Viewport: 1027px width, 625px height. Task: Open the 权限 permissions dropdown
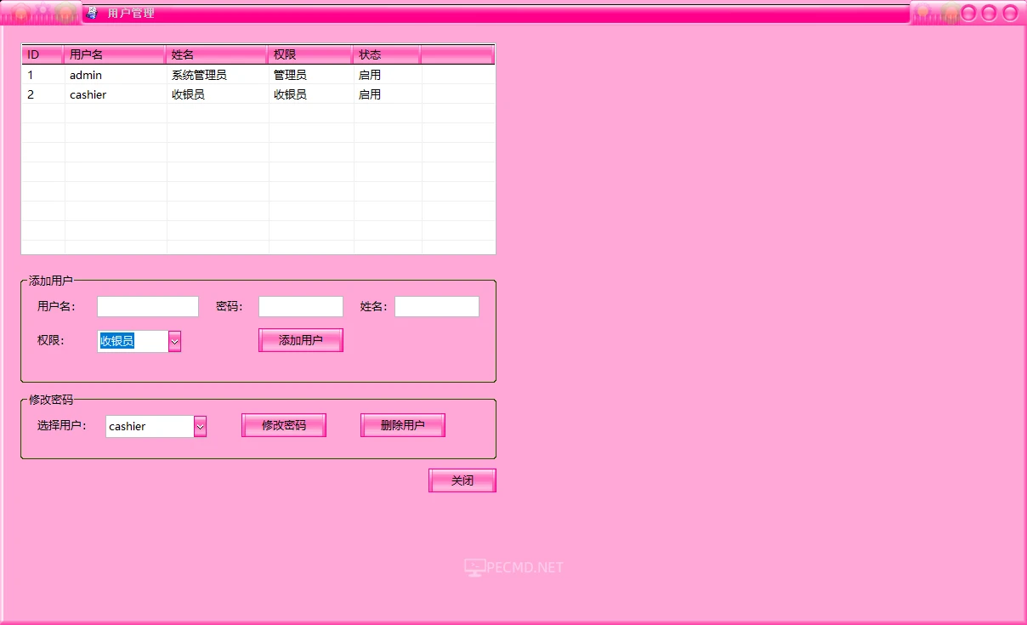click(174, 341)
